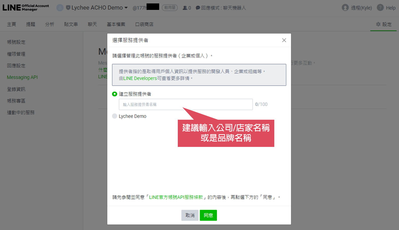This screenshot has width=399, height=230.
Task: Open the Help question mark icon
Action: [380, 8]
